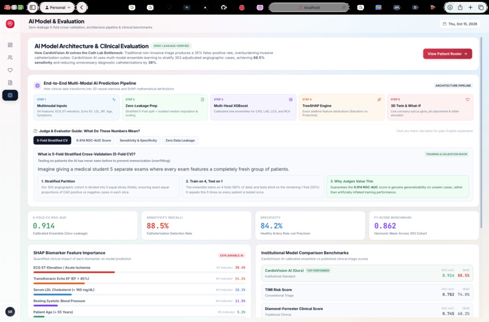Select the Zero Data Leakage tab
The height and width of the screenshot is (322, 489).
180,140
